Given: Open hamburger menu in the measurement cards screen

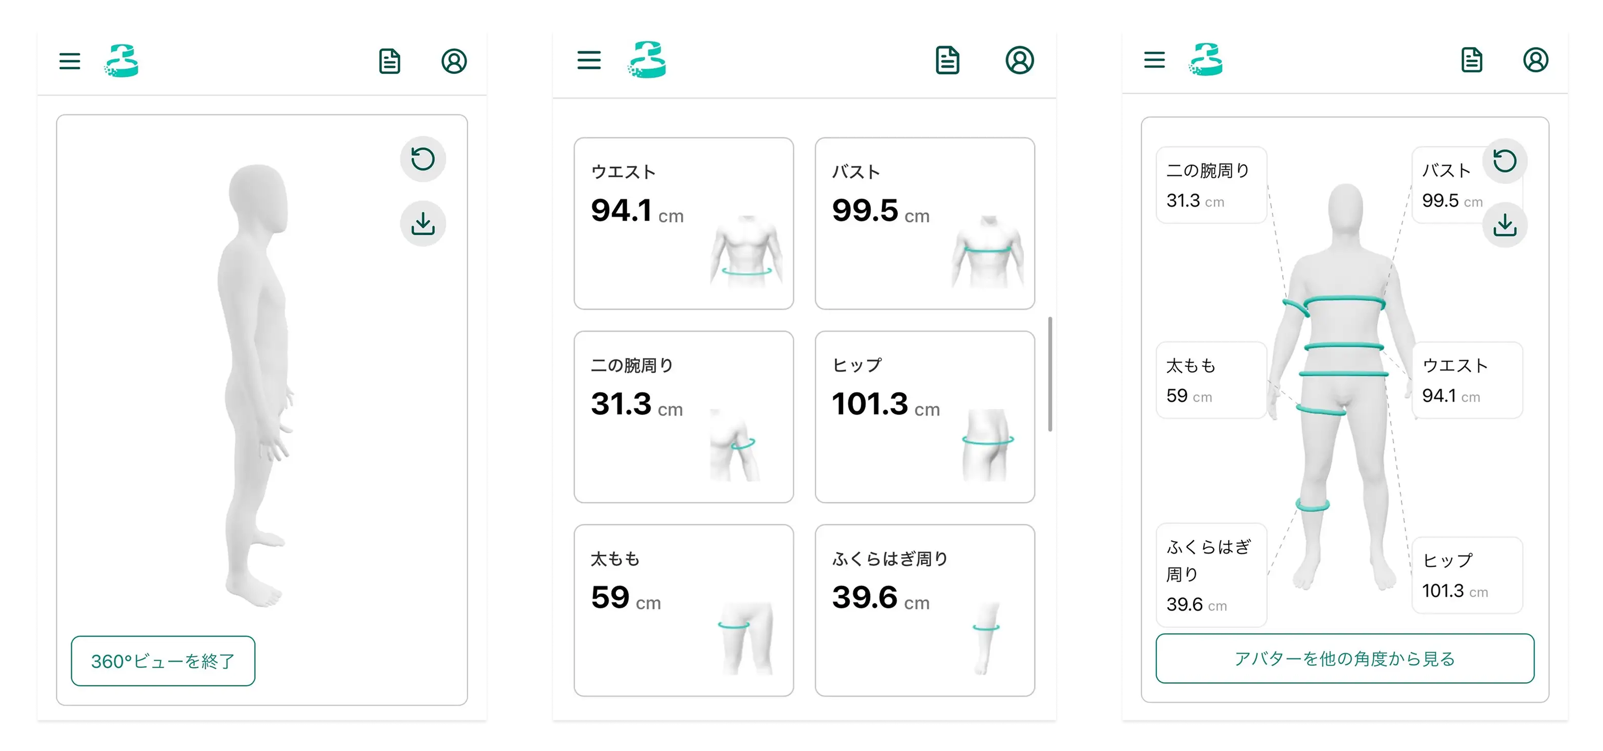Looking at the screenshot, I should (x=589, y=60).
